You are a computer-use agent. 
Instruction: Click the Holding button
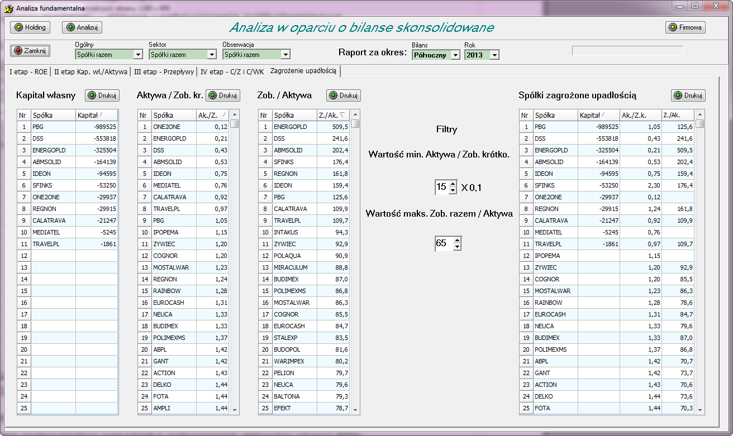[x=30, y=27]
